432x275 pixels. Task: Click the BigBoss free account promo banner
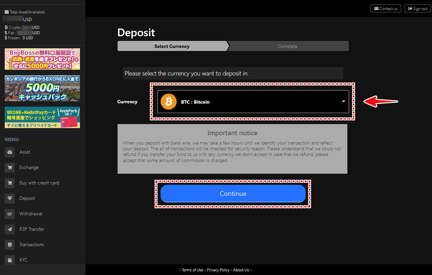point(42,59)
